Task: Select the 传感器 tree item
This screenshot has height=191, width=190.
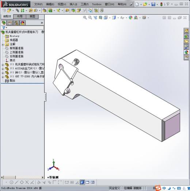Action: coord(14,40)
